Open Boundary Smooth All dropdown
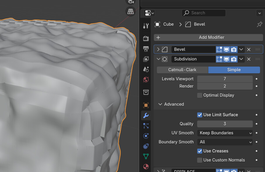 coord(225,142)
